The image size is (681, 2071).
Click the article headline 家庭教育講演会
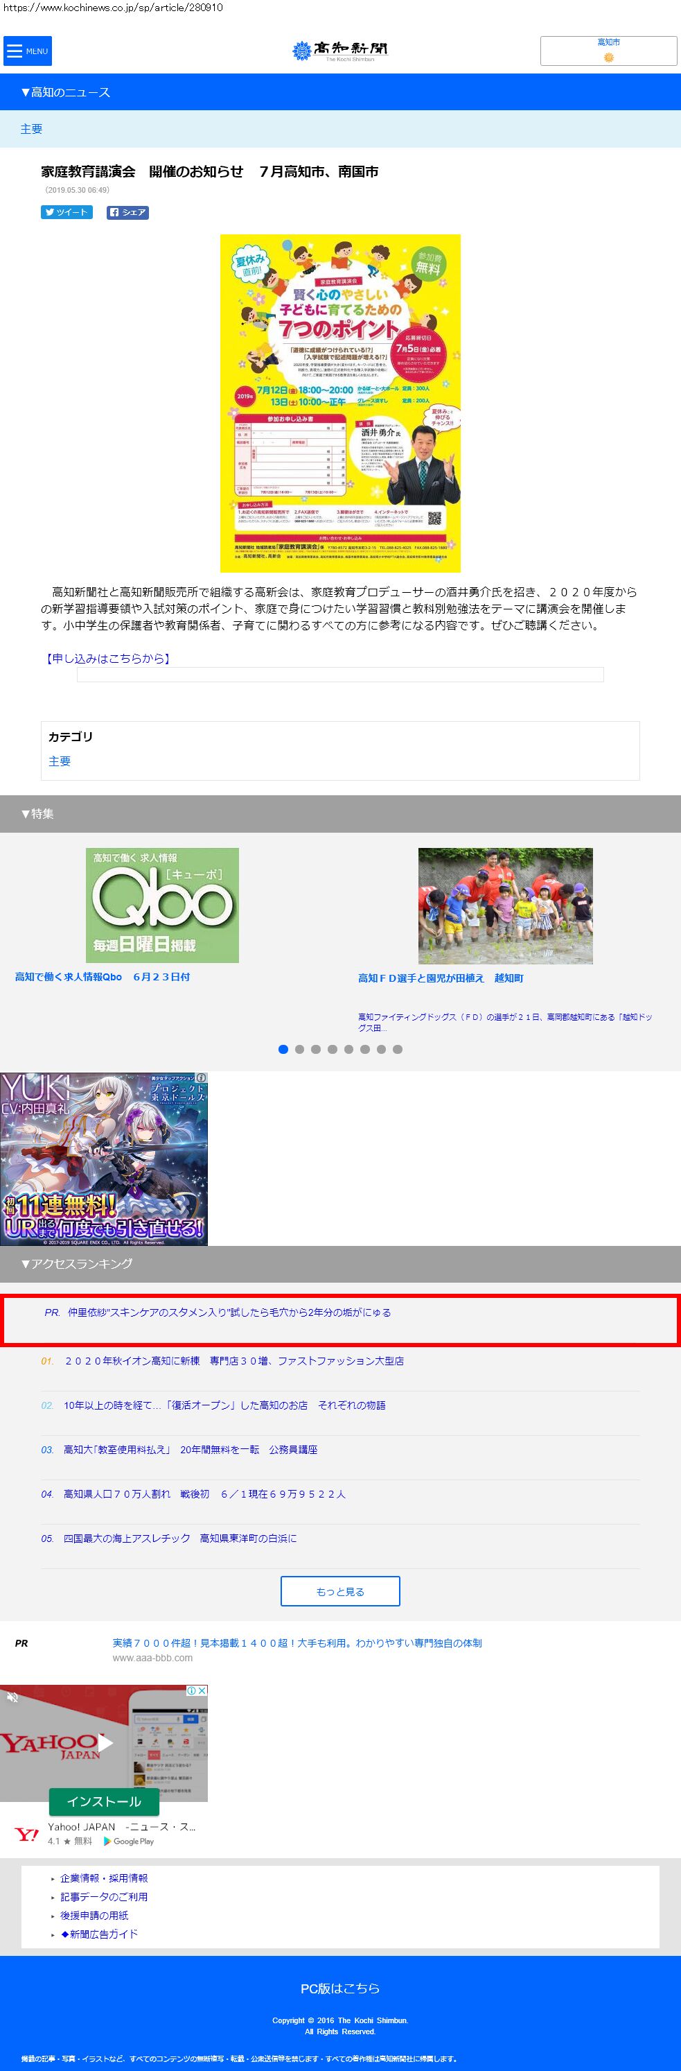210,171
